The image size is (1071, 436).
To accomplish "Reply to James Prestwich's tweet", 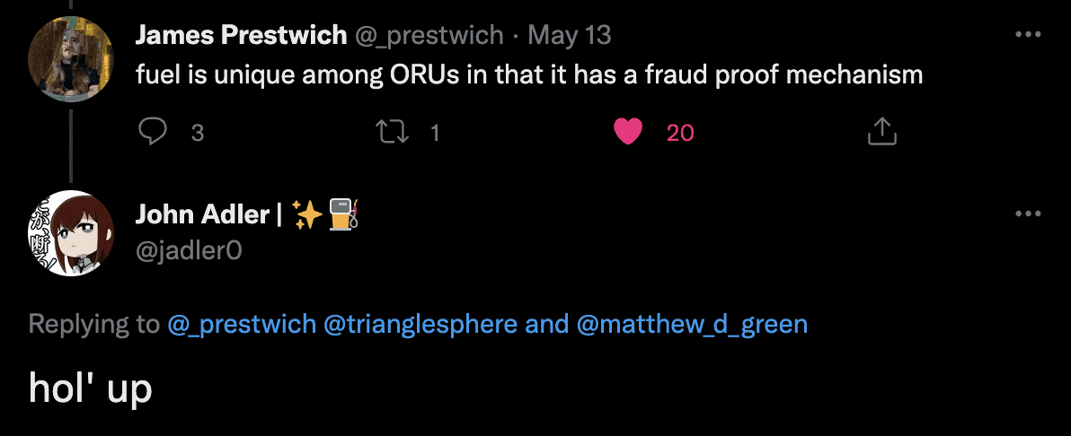I will [155, 133].
